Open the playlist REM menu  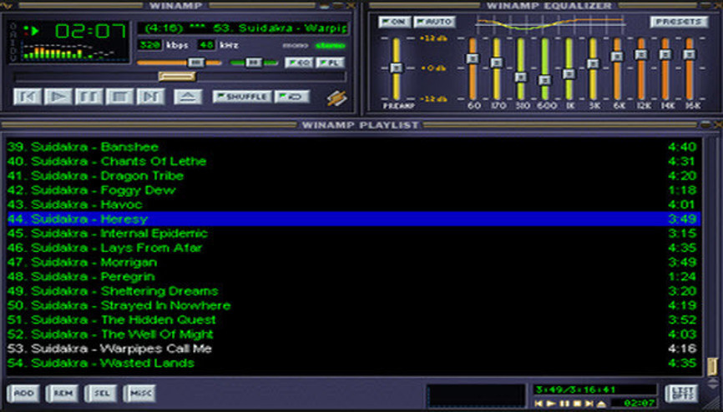[63, 393]
